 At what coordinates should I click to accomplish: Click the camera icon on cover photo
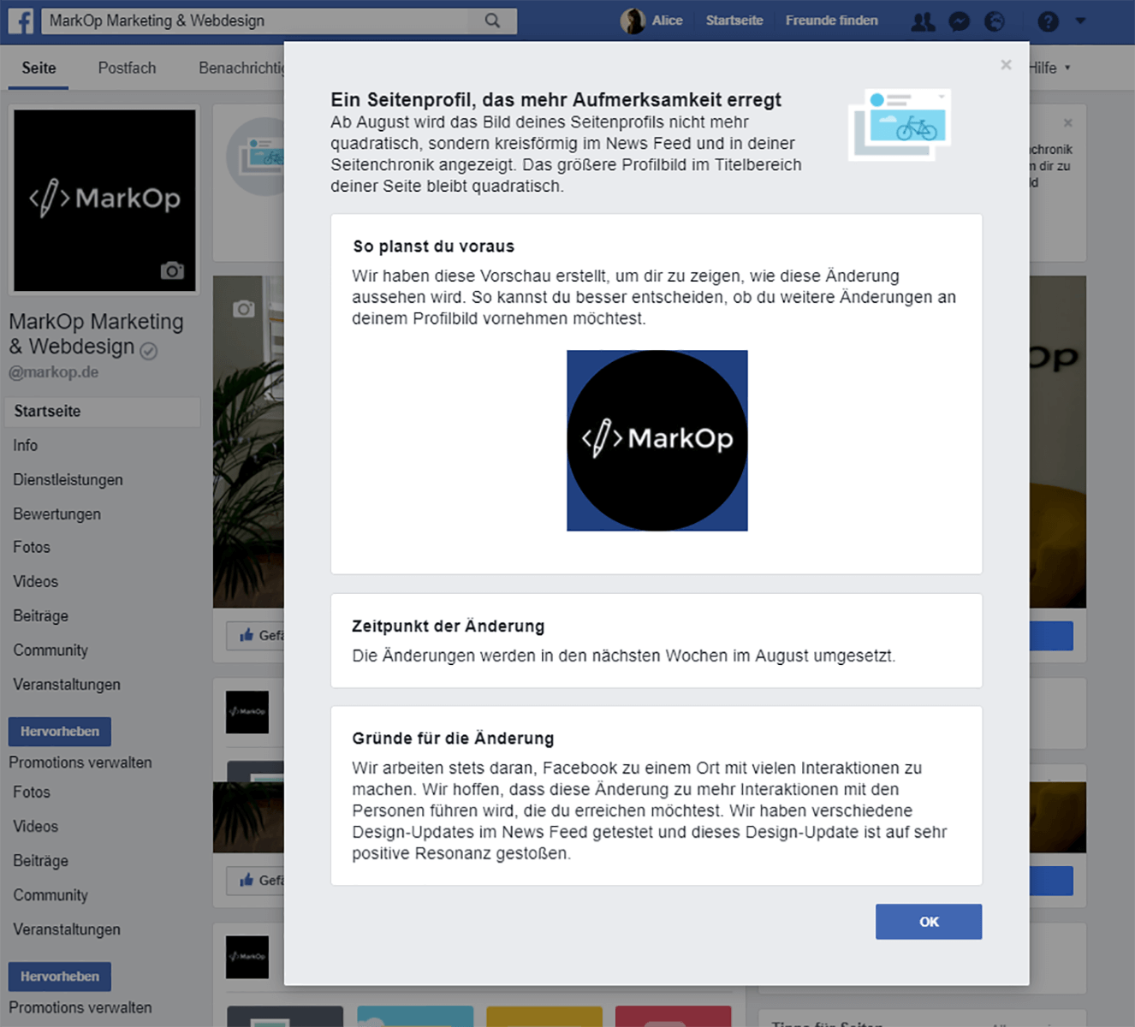[x=244, y=308]
